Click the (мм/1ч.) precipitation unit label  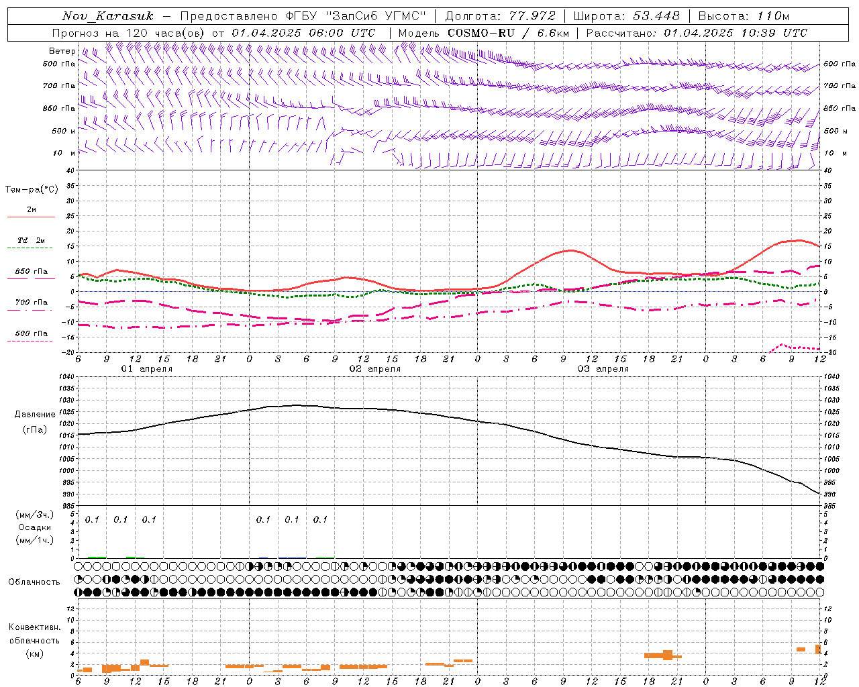(x=35, y=539)
